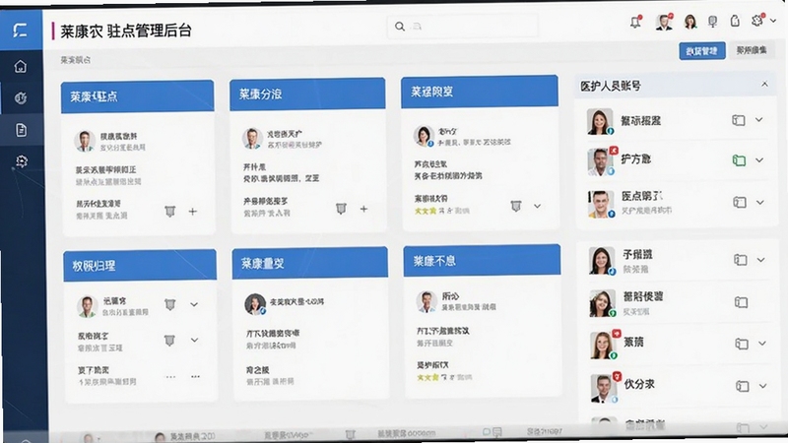Open the chevron next to the header gear icon

point(773,21)
